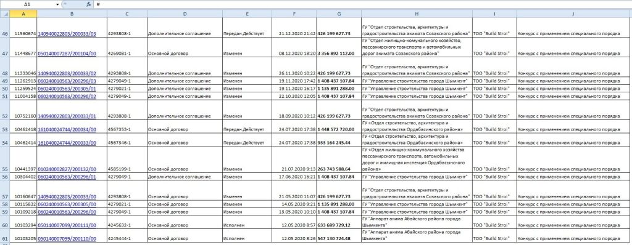Image resolution: width=632 pixels, height=245 pixels.
Task: Expand the Name Box dropdown arrow
Action: (x=57, y=4)
